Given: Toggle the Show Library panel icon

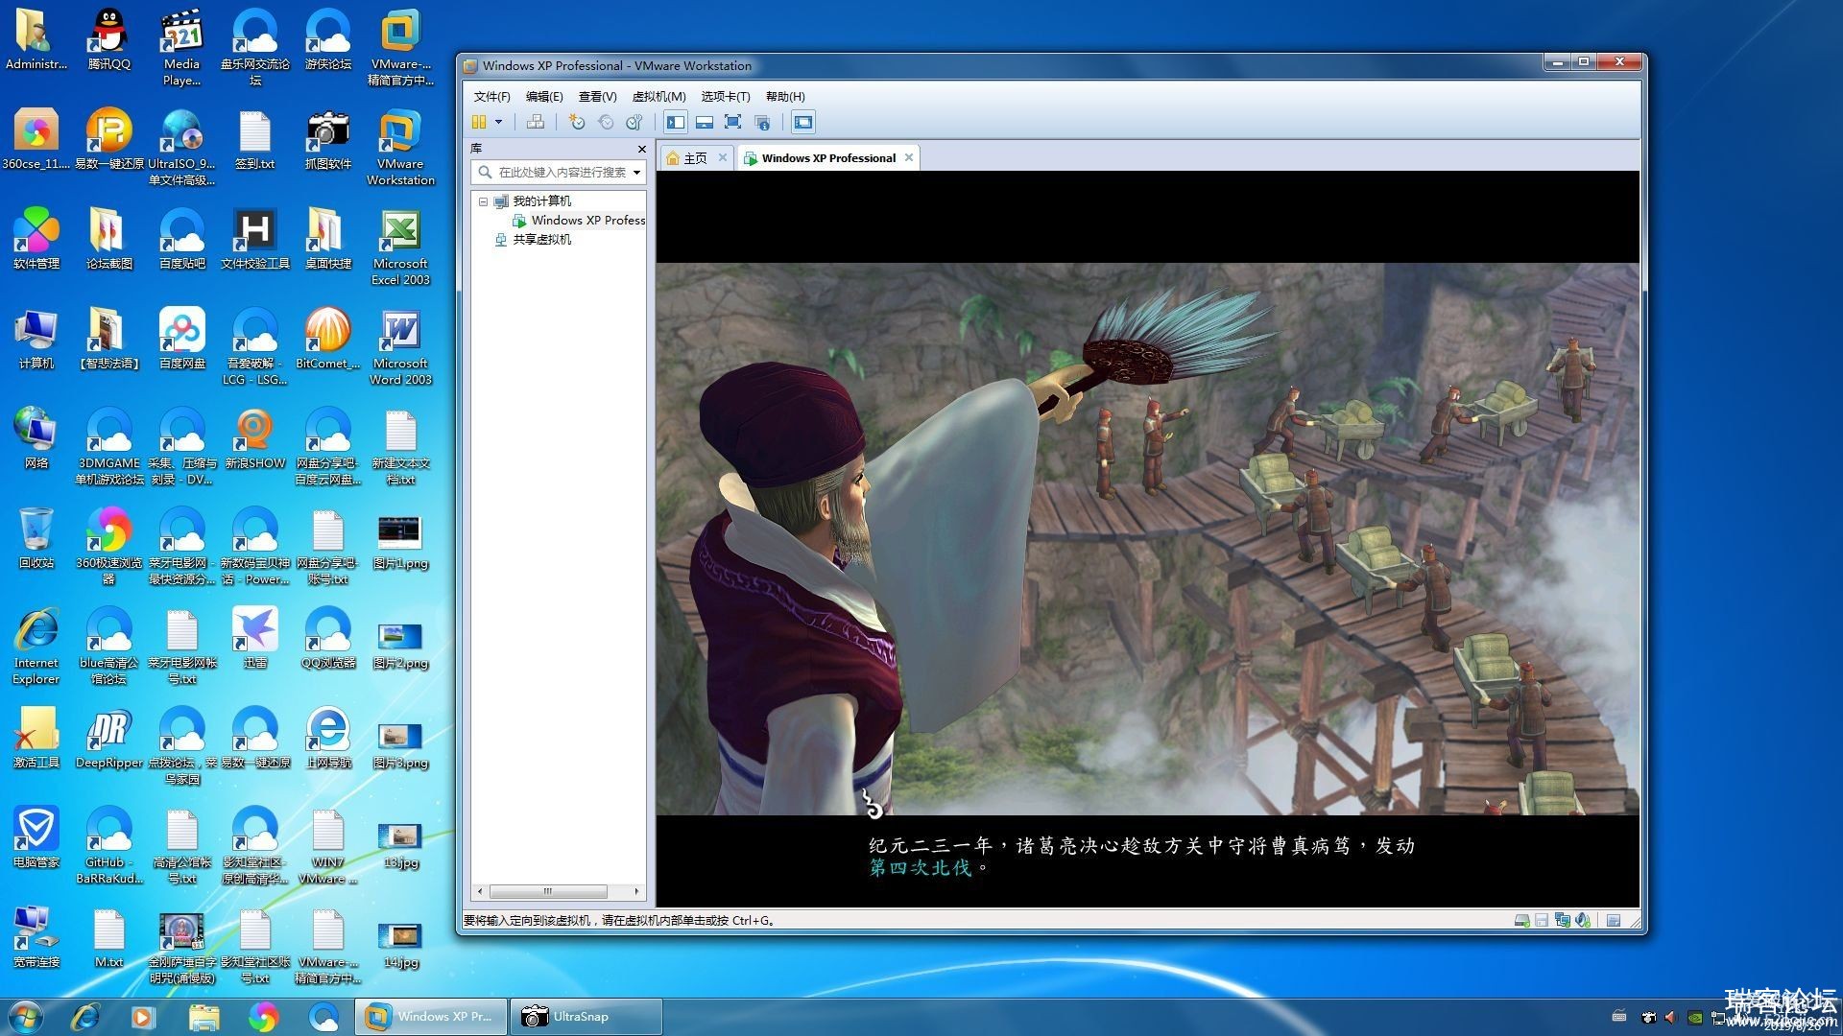Looking at the screenshot, I should pos(676,122).
